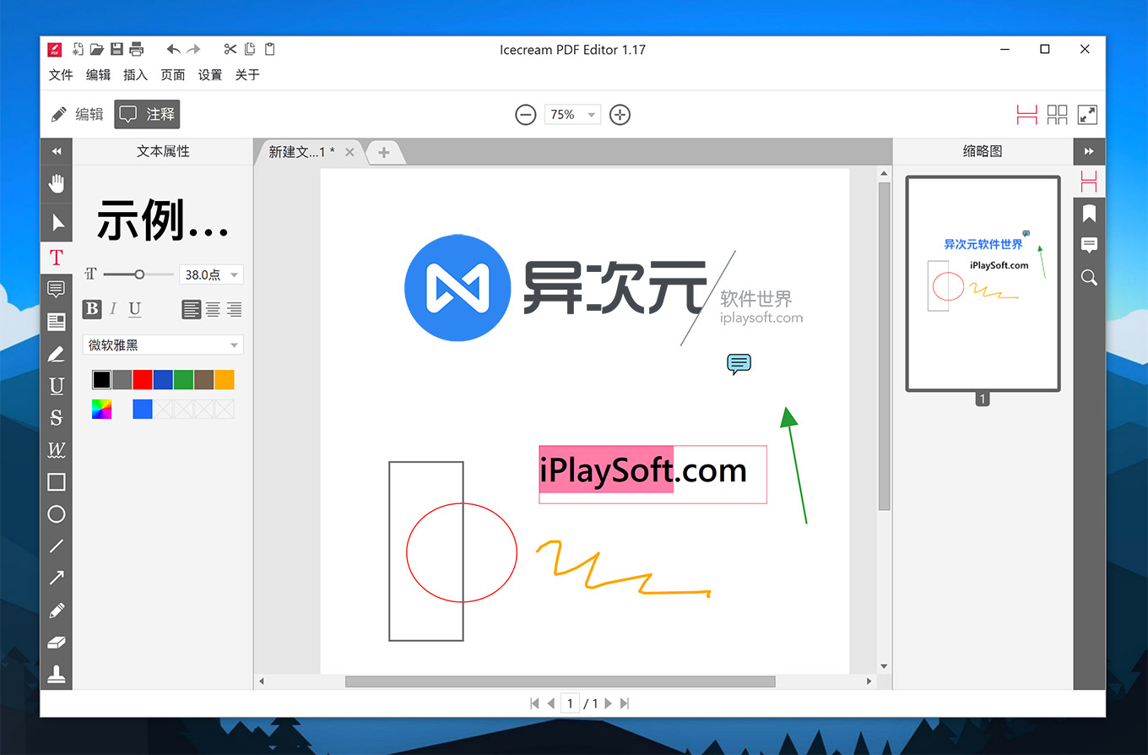
Task: Open the 微软雅黑 font dropdown
Action: [162, 345]
